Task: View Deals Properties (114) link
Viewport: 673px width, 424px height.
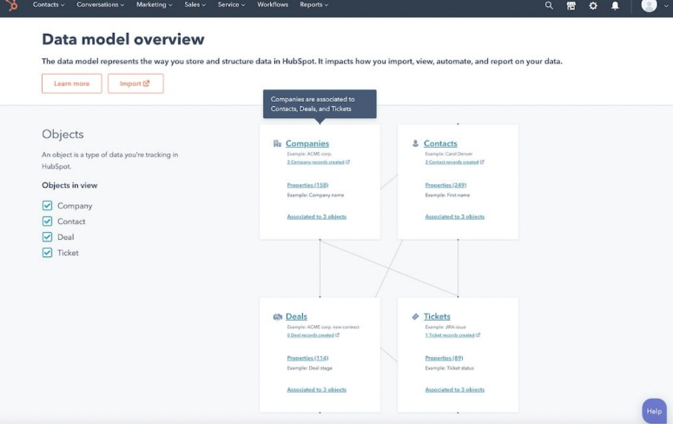Action: [x=307, y=358]
